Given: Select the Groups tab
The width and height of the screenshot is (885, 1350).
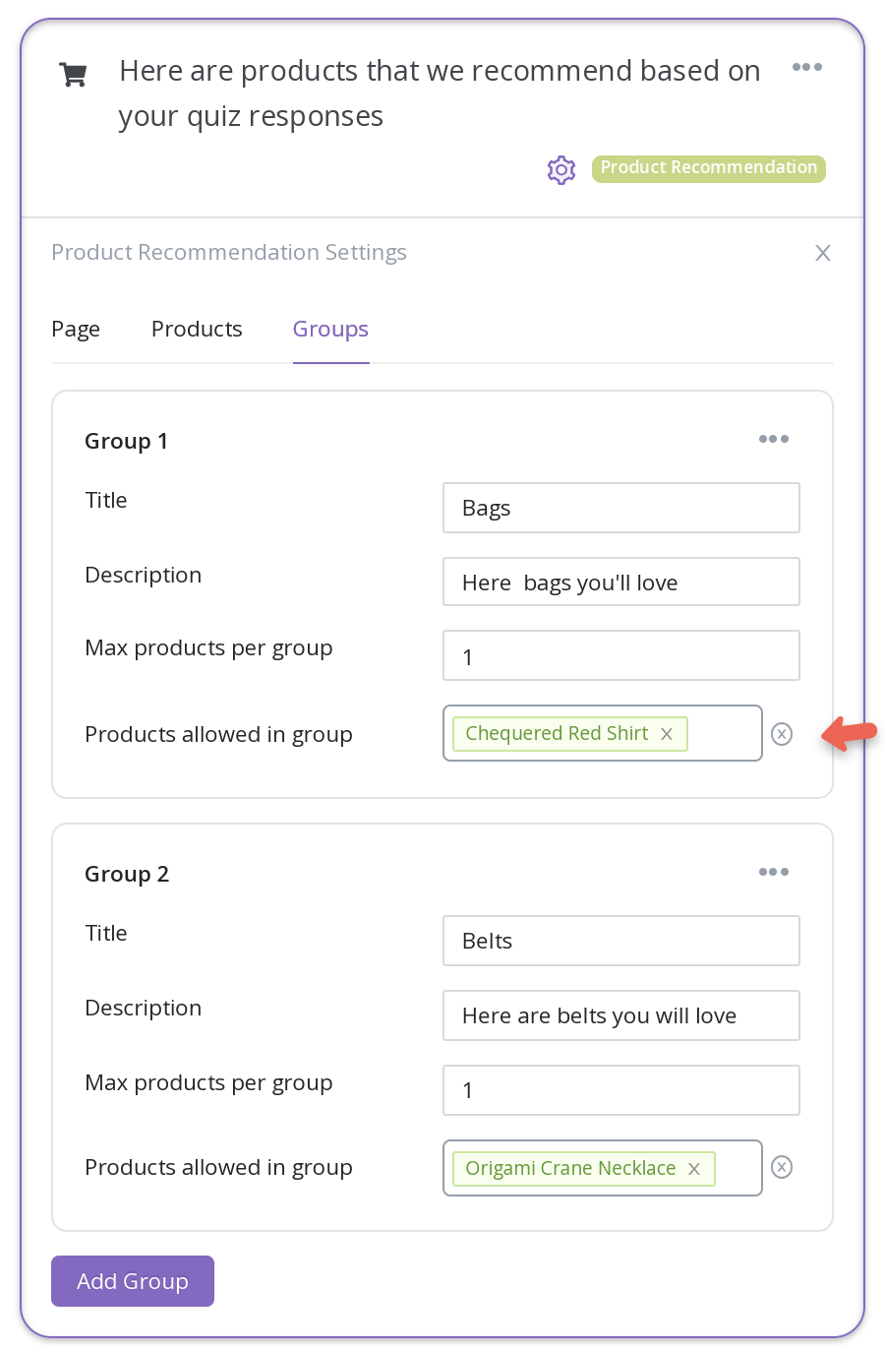Looking at the screenshot, I should (x=330, y=329).
